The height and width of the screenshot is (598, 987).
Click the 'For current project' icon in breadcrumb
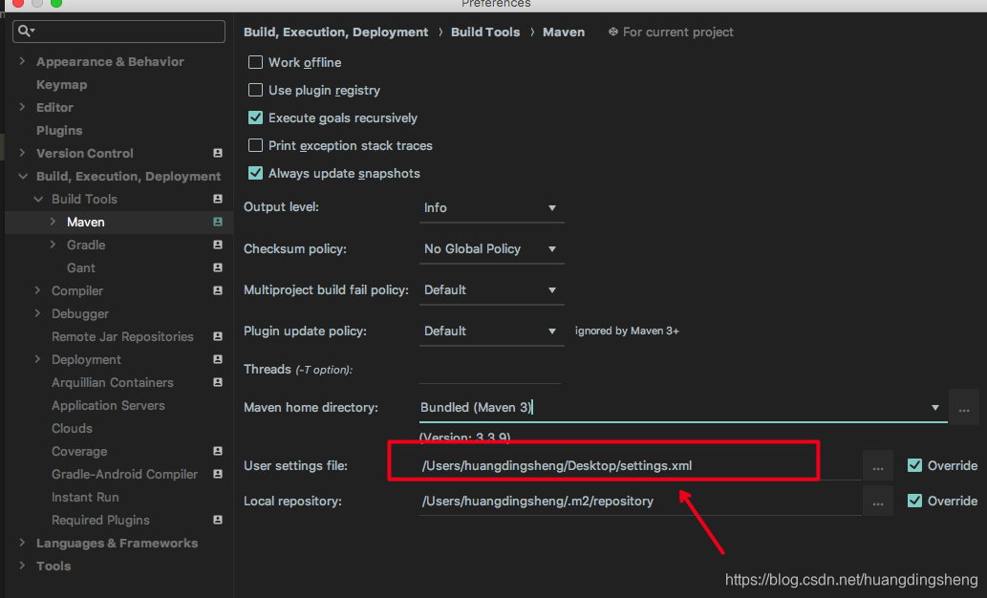click(x=613, y=32)
